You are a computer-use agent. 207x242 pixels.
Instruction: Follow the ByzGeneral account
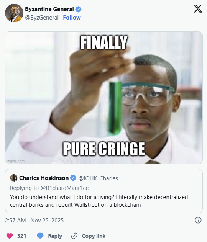point(72,18)
